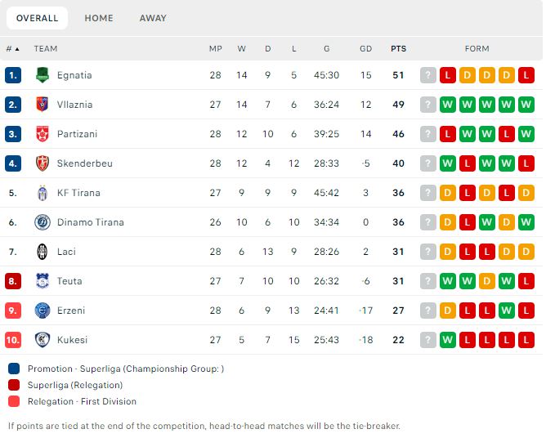
Task: Sort standings by PTS header
Action: [x=398, y=49]
